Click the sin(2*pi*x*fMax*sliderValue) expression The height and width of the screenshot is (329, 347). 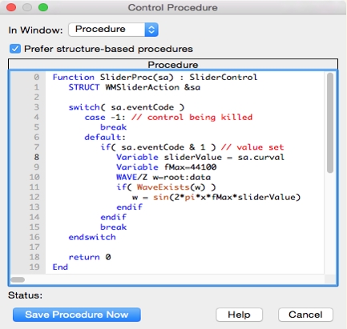227,197
